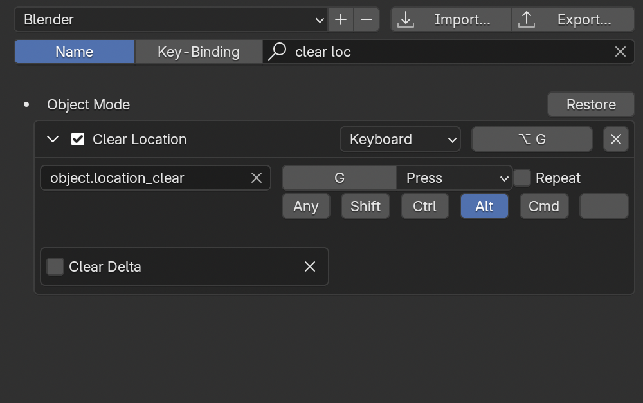Click the ⌥ G shortcut button

[x=532, y=139]
